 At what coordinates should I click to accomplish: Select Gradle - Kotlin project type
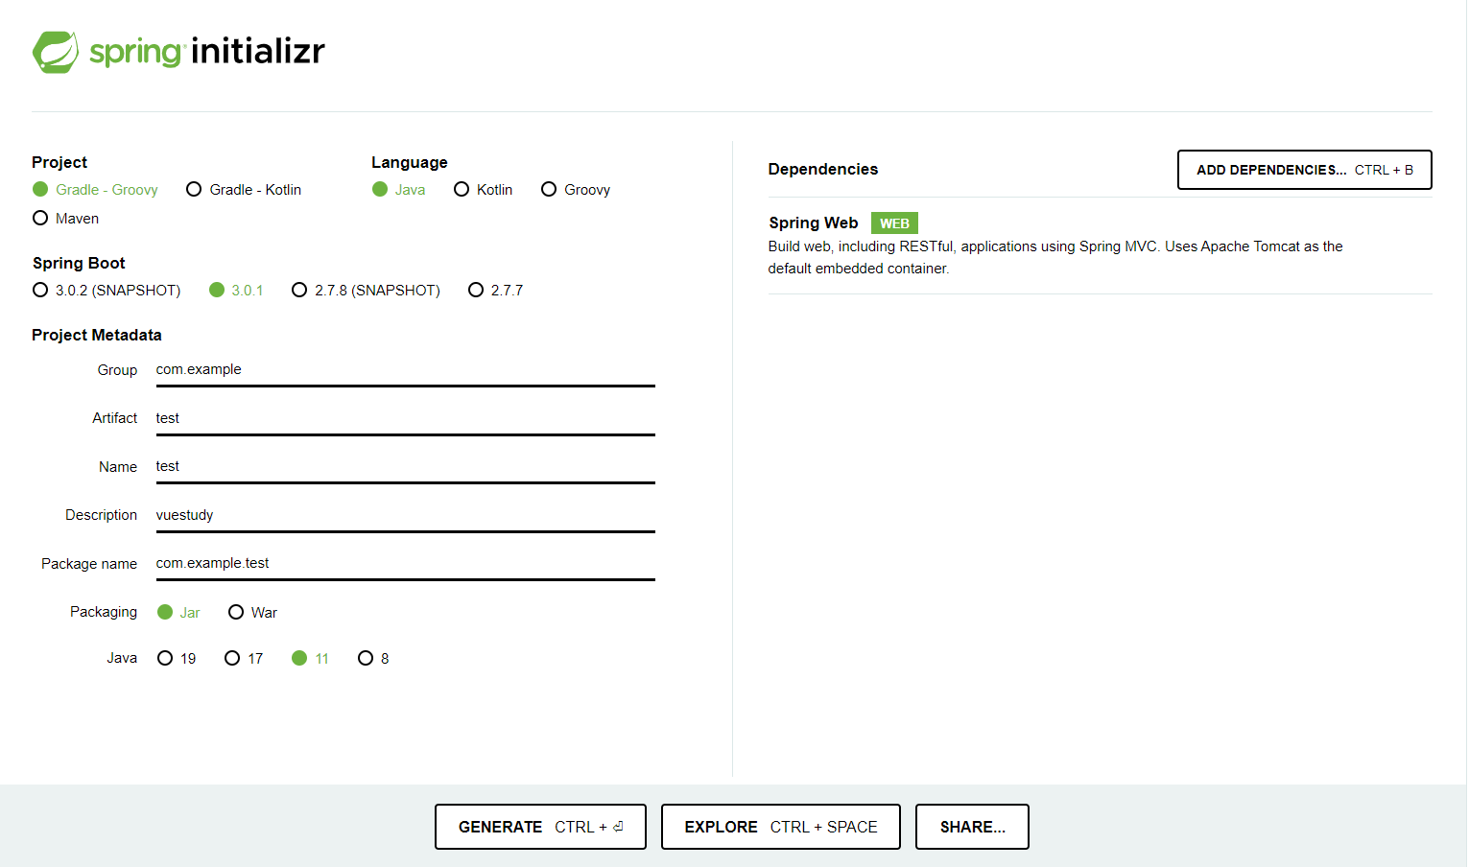[x=244, y=190]
